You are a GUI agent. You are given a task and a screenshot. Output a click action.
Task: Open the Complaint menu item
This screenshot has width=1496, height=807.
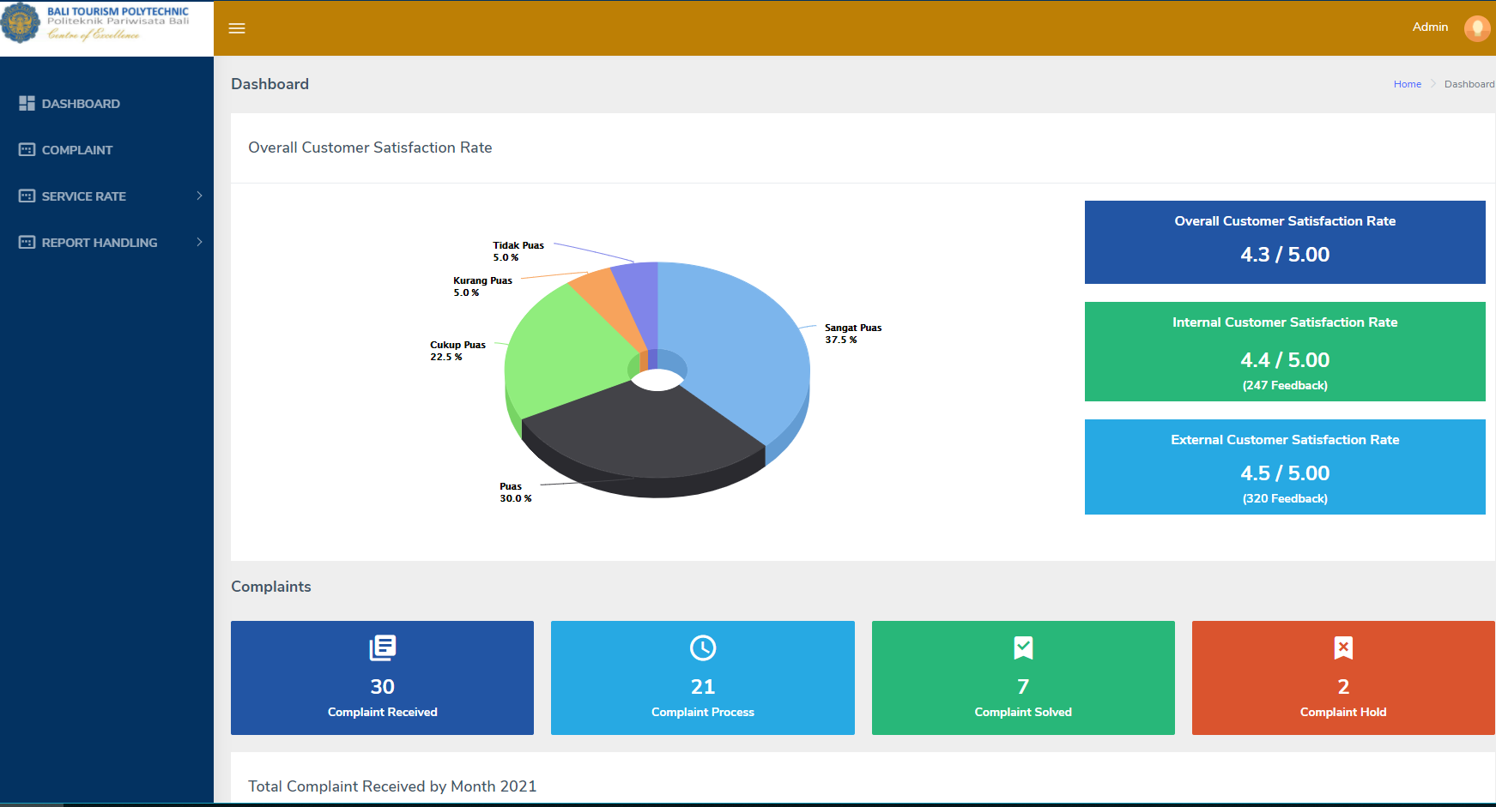(77, 150)
